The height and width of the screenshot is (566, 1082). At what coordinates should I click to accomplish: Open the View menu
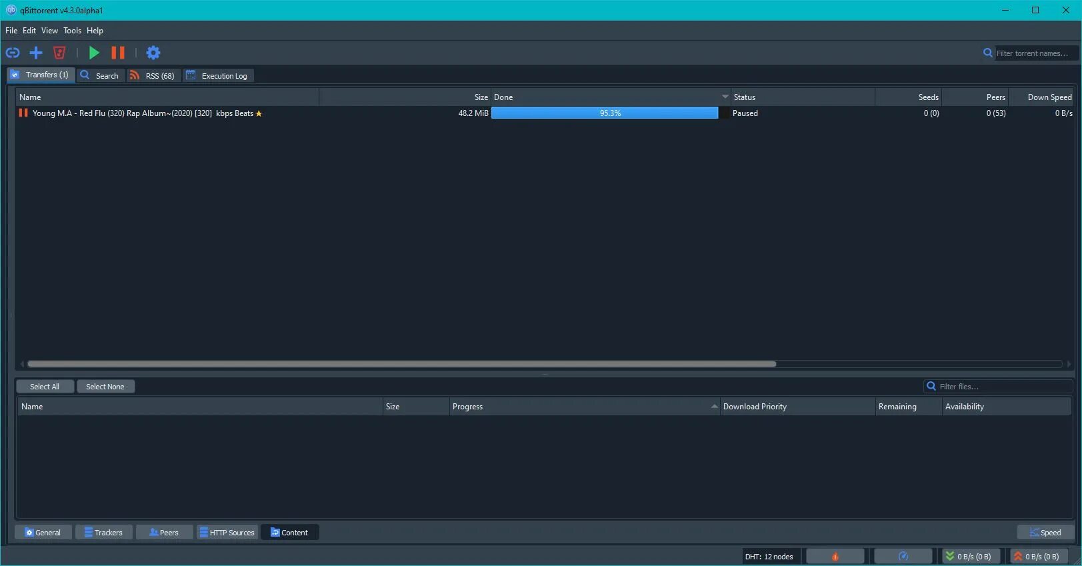[49, 31]
